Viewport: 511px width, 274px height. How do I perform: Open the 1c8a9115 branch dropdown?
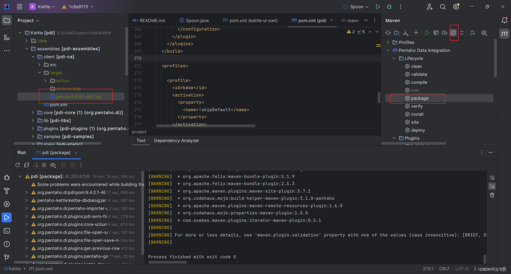coord(78,7)
